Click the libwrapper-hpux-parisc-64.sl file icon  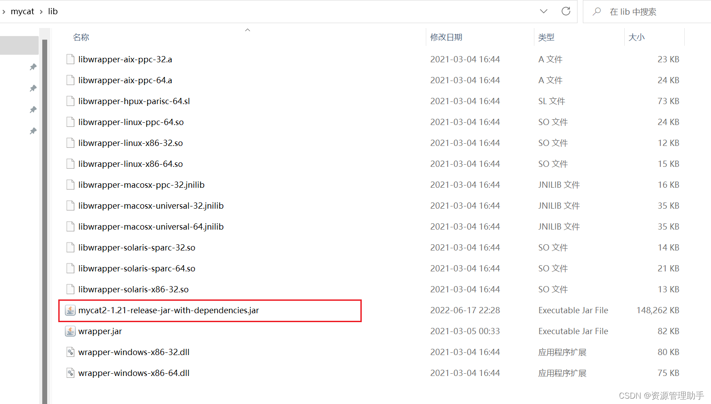70,101
